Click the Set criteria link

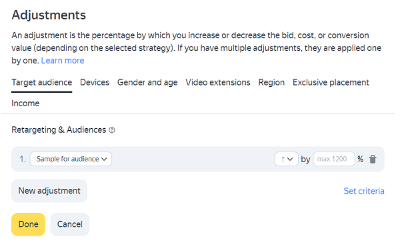point(364,191)
